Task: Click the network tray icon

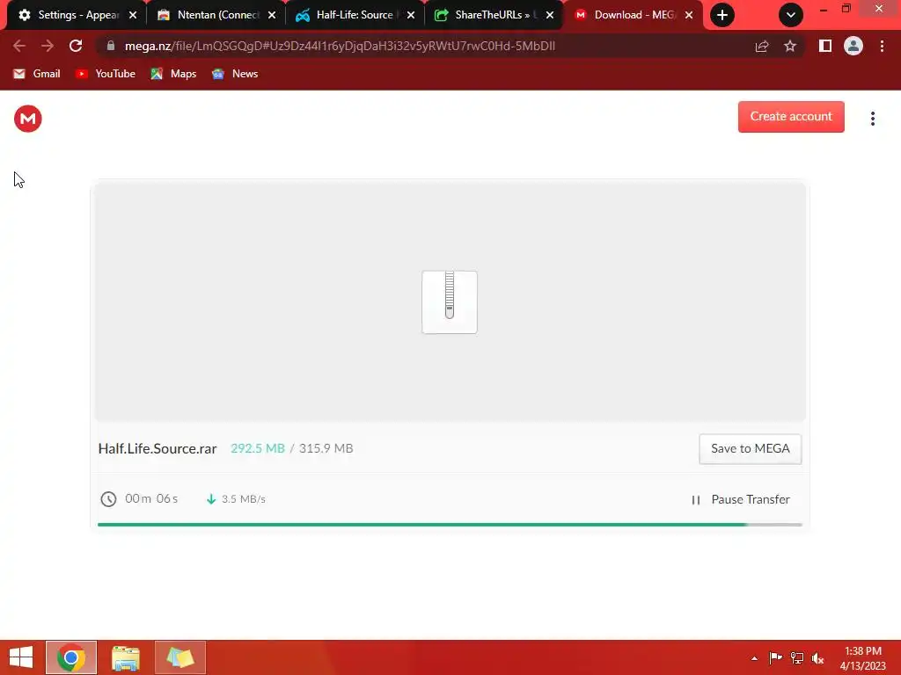Action: click(x=797, y=657)
